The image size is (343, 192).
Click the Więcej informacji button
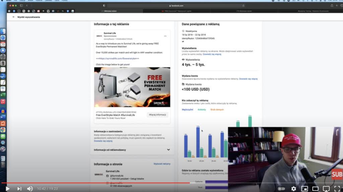157,115
